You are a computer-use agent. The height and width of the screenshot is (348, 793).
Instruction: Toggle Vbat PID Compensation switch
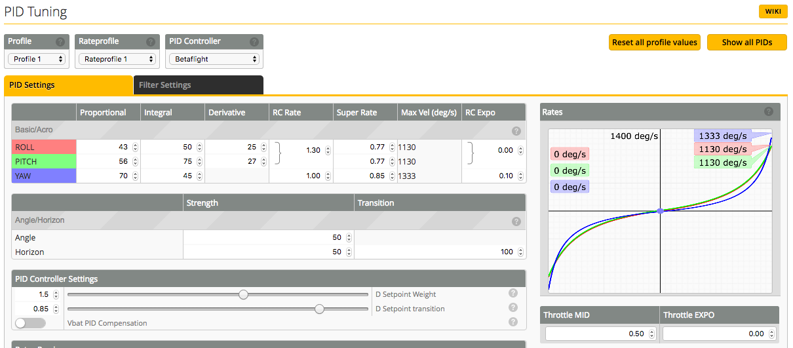tap(30, 323)
